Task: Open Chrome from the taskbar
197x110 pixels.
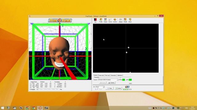Action: point(34,108)
